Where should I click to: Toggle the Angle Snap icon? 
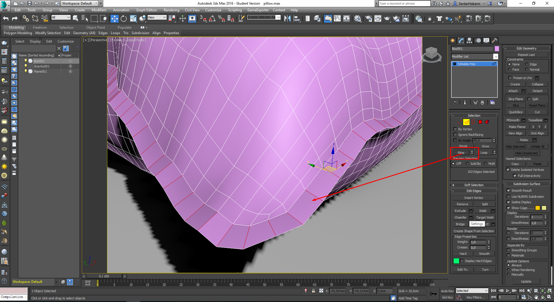[x=212, y=19]
